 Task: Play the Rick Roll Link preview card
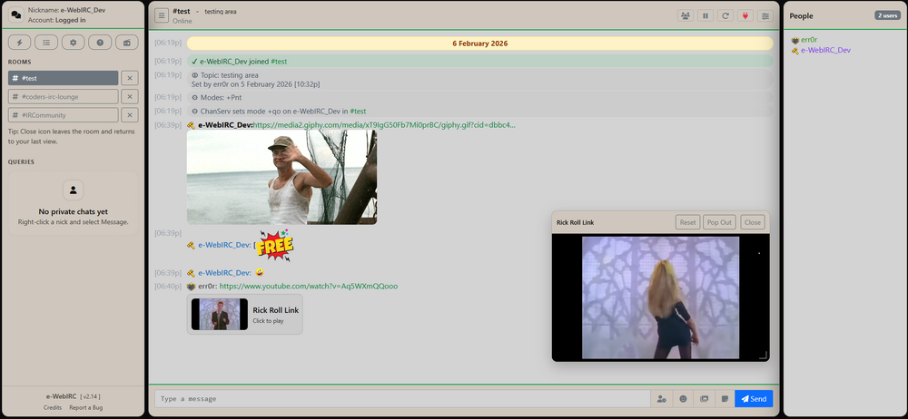click(x=244, y=314)
